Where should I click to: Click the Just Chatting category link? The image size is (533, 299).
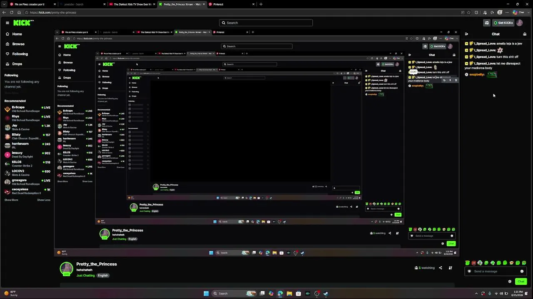click(x=86, y=275)
